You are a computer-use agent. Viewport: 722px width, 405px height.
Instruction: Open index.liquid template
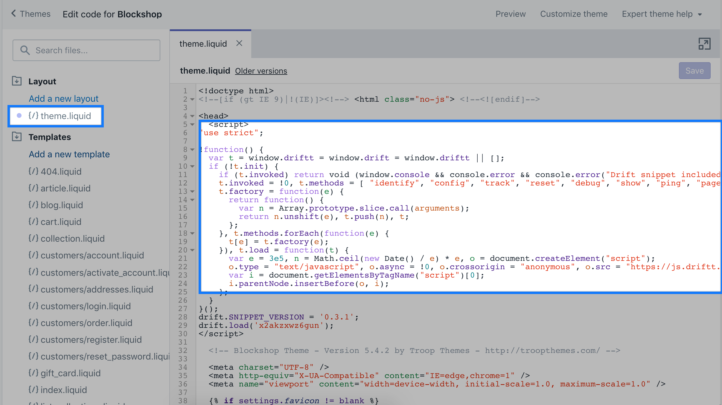pyautogui.click(x=58, y=390)
